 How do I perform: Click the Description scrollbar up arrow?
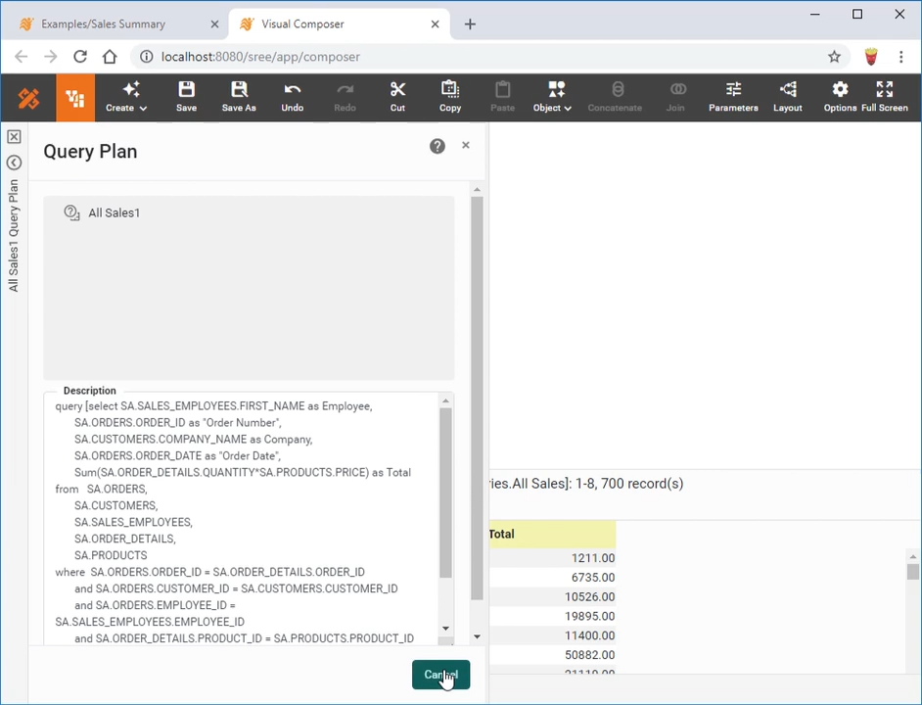(445, 400)
